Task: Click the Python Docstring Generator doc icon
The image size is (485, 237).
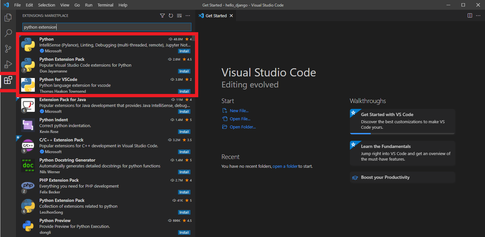Action: (x=28, y=166)
